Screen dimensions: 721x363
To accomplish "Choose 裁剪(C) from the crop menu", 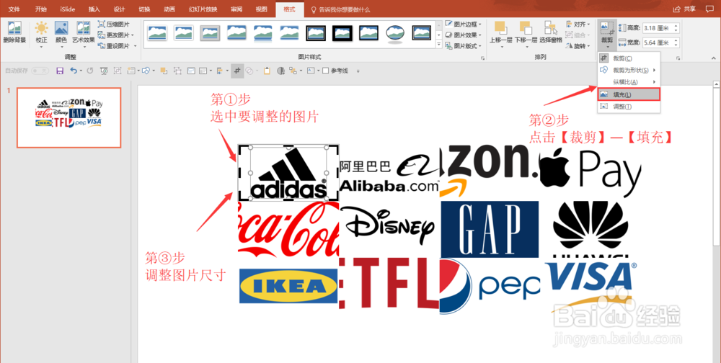I will click(629, 58).
